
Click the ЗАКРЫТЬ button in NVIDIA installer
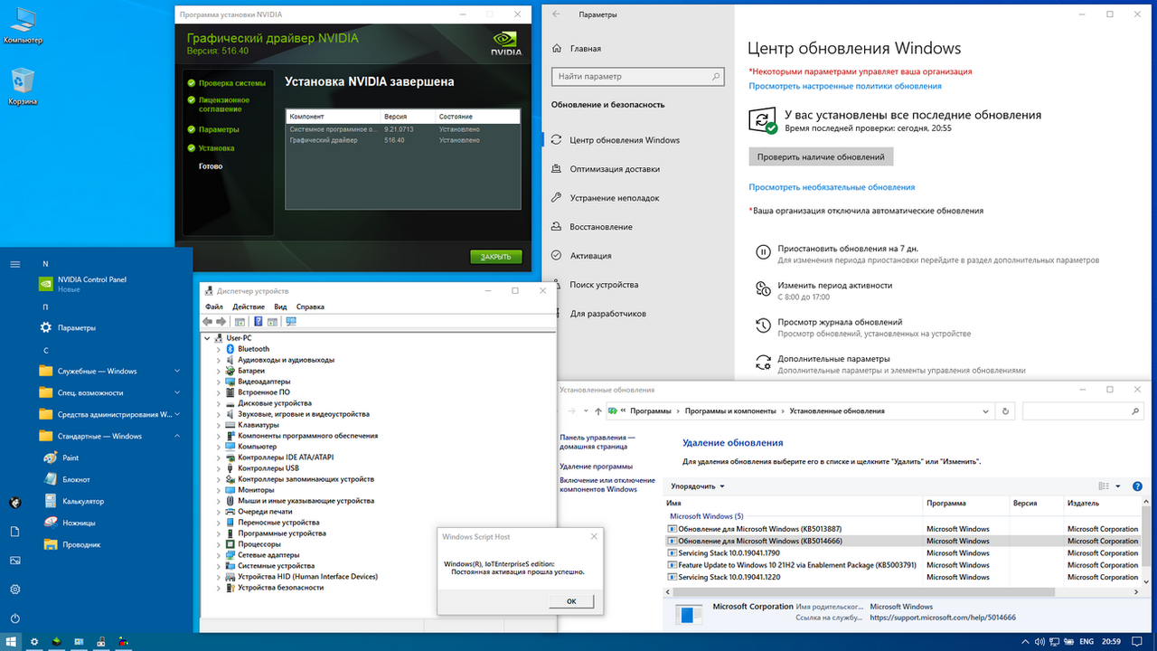[x=496, y=257]
